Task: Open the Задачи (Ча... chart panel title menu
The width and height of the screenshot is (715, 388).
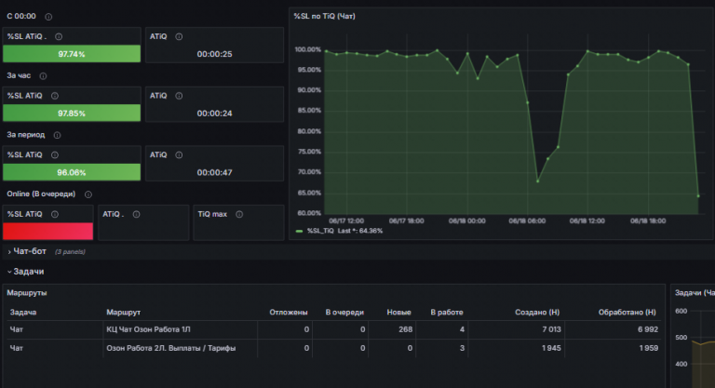Action: coord(695,293)
